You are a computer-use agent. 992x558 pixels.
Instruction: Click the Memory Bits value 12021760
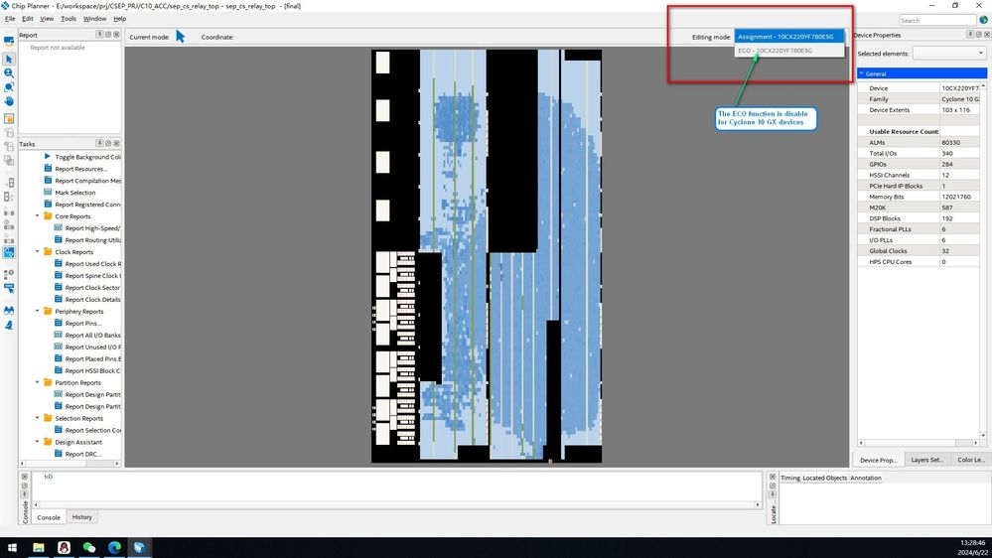point(955,197)
